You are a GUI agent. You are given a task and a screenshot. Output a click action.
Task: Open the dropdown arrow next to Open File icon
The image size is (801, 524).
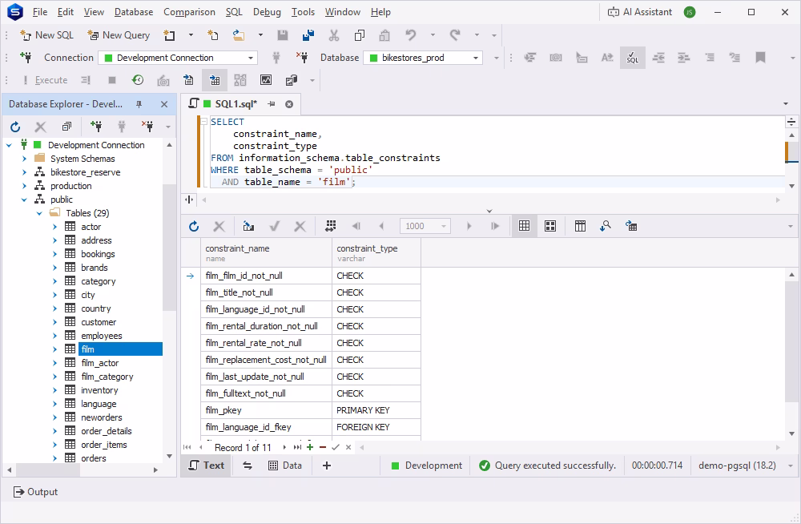pyautogui.click(x=260, y=35)
